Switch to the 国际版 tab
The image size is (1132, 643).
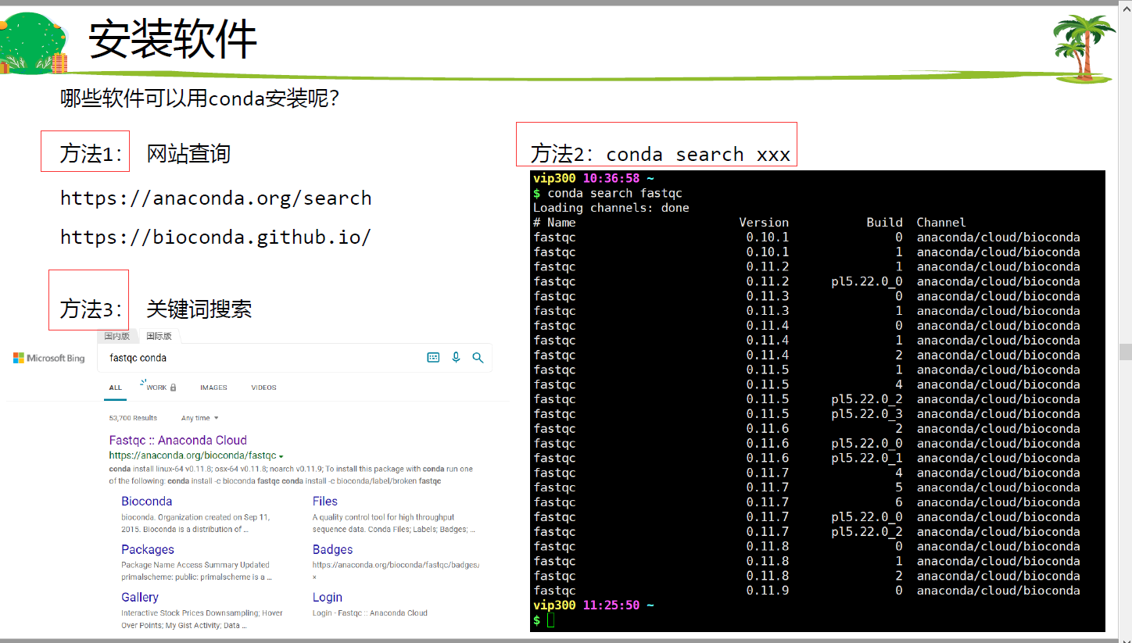click(x=159, y=335)
